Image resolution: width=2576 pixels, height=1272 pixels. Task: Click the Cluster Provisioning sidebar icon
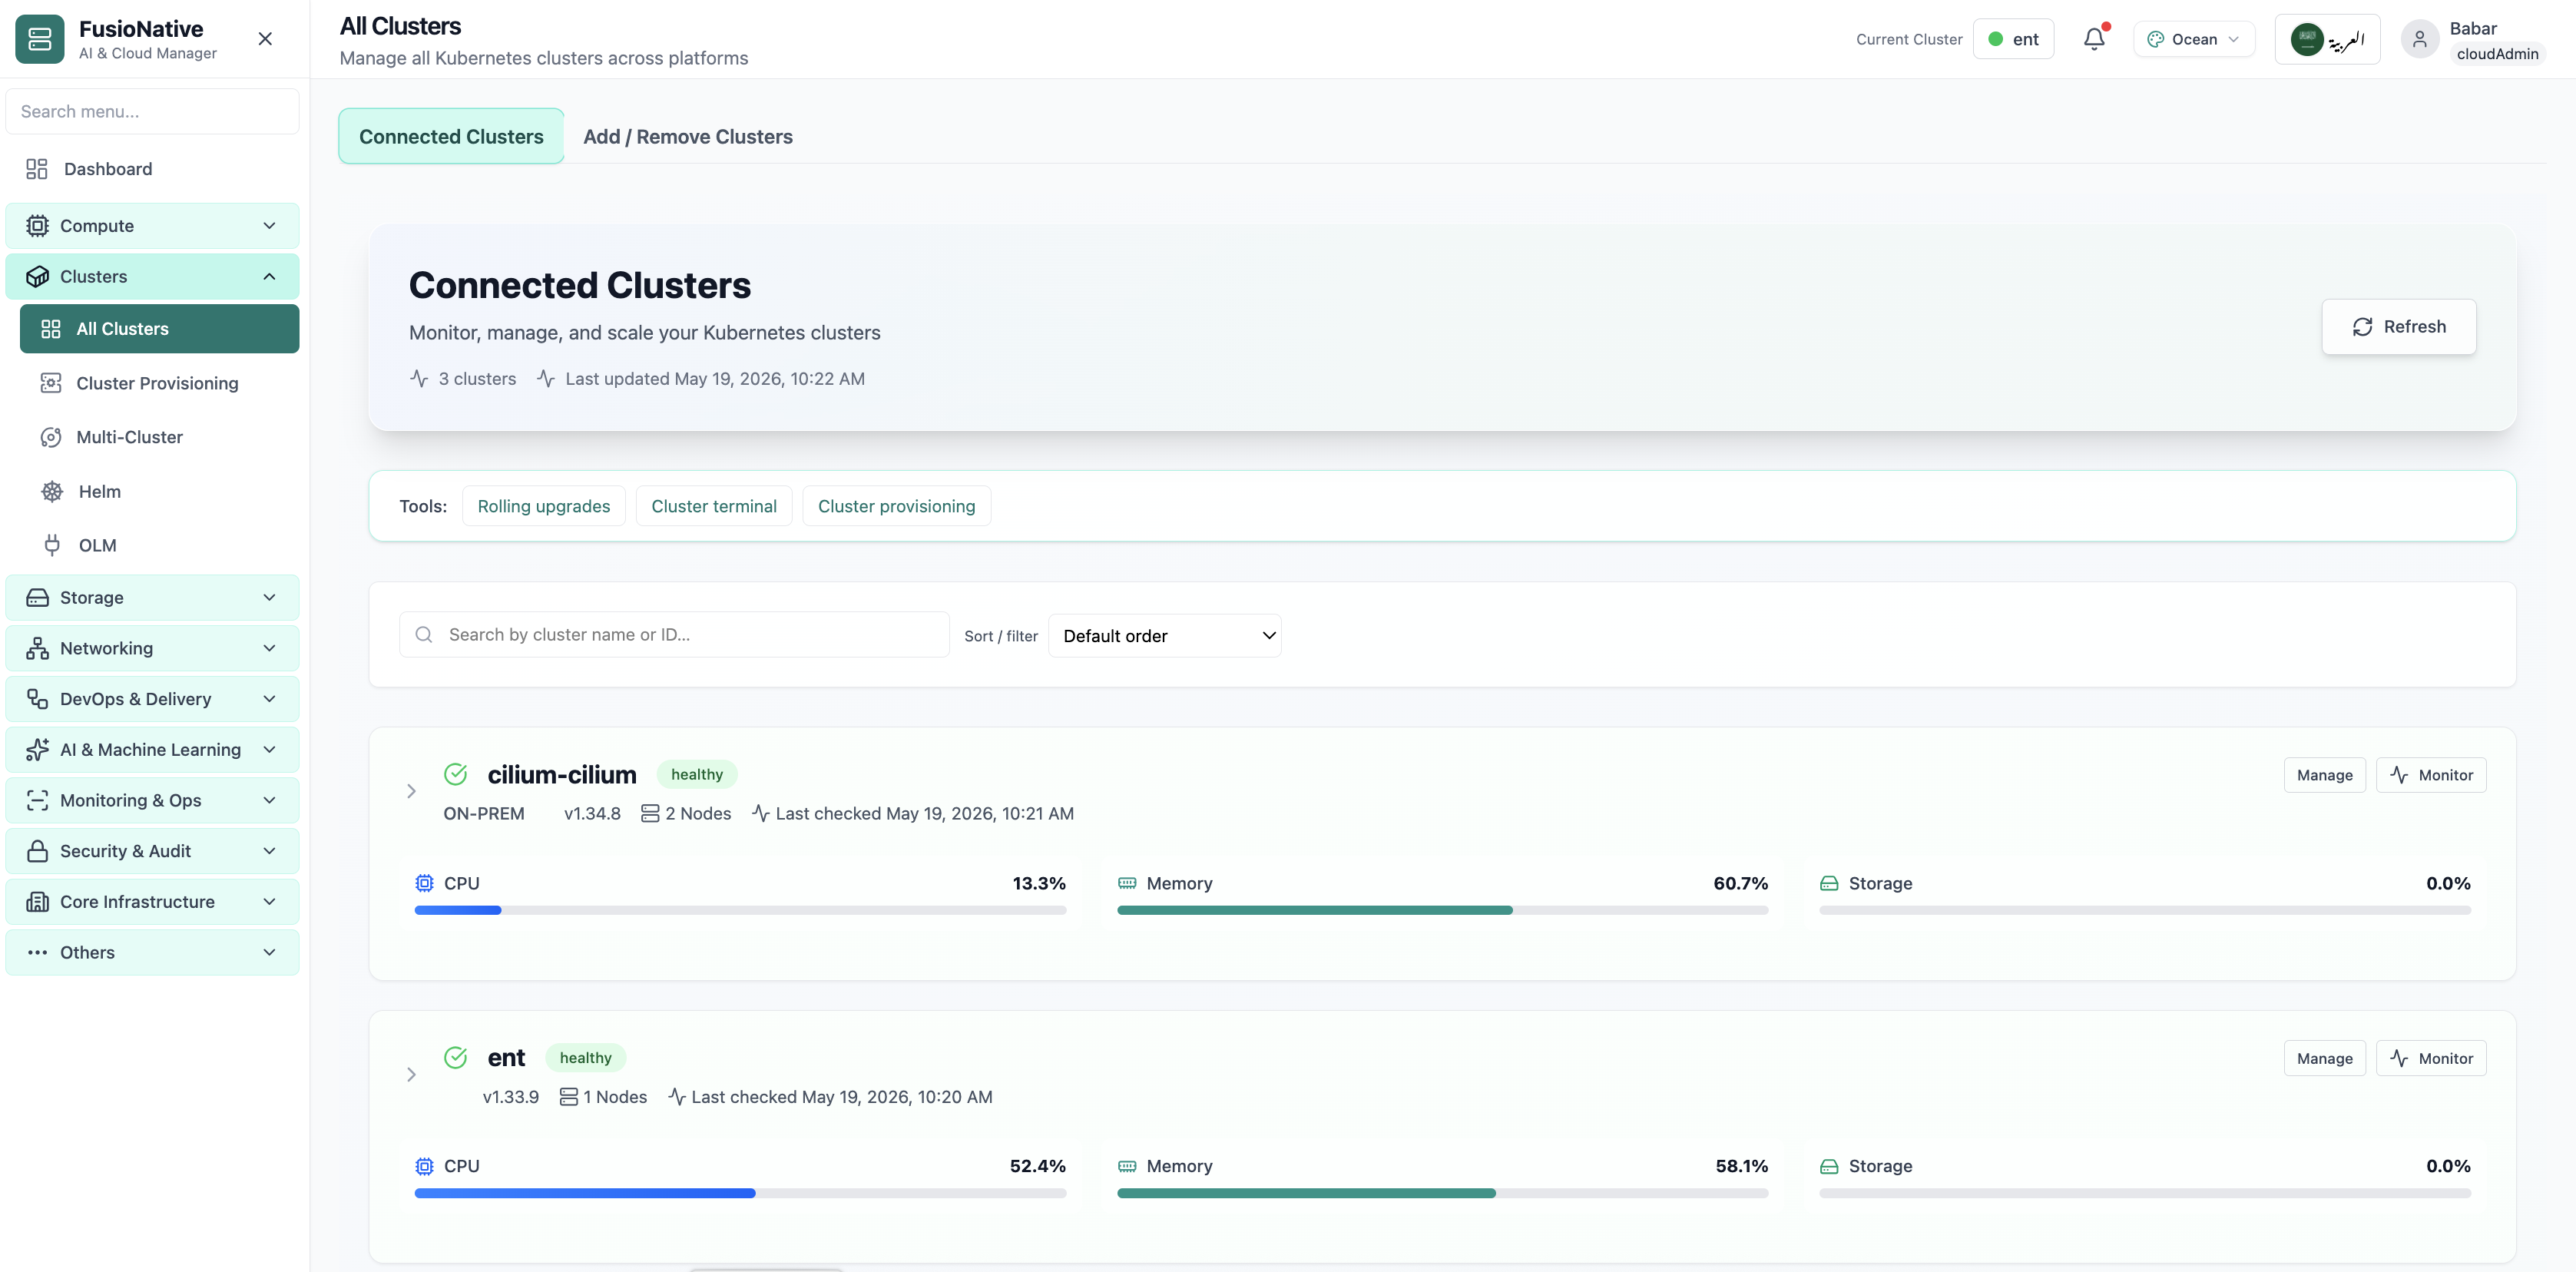[x=51, y=383]
